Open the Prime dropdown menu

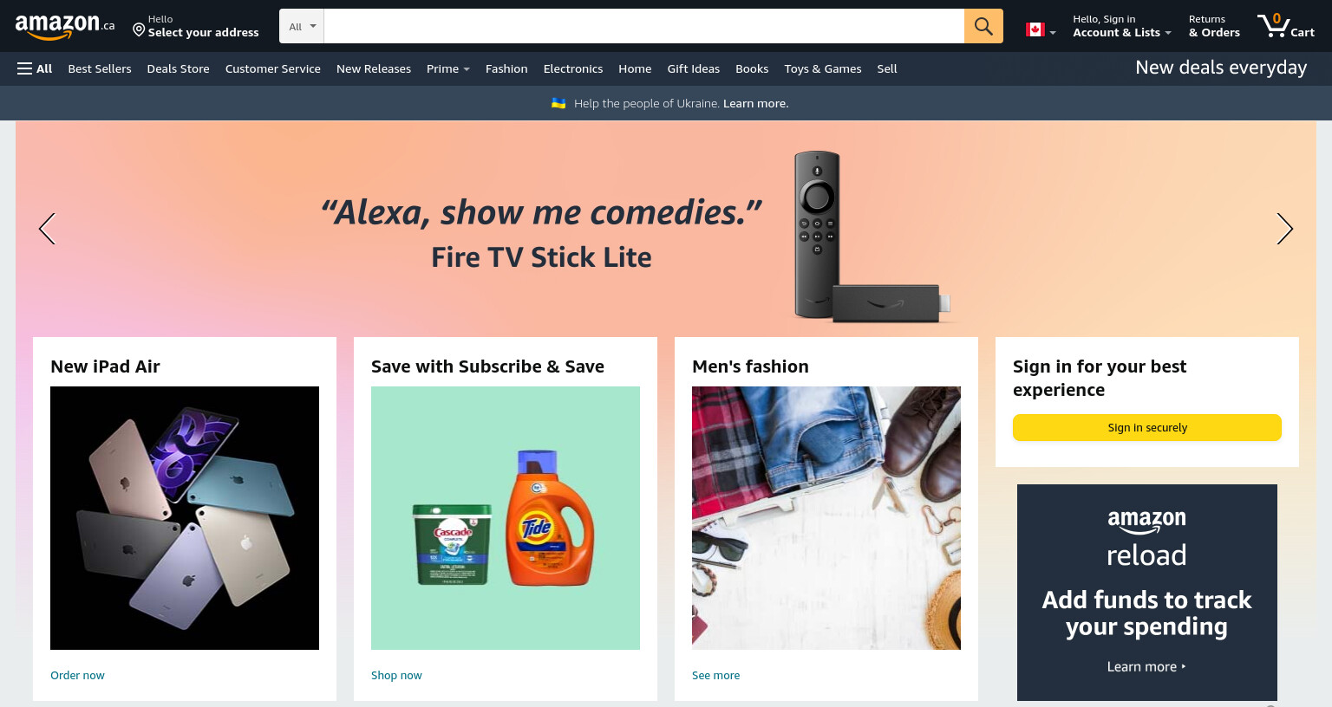pos(447,68)
